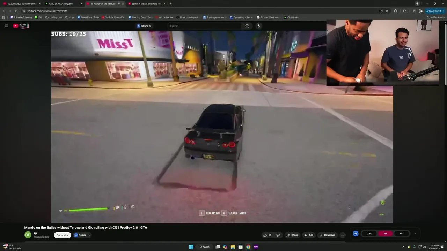
Task: Click the 16x speed pill
Action: click(386, 234)
